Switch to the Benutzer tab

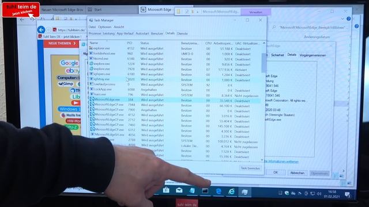coord(157,33)
